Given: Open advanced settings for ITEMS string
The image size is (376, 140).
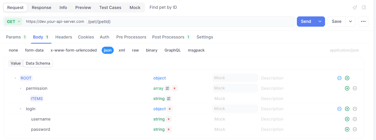Looking at the screenshot, I should [169, 98].
